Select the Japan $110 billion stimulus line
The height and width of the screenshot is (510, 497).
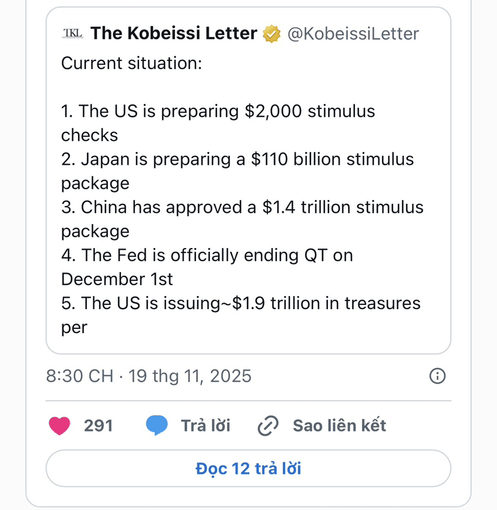(237, 159)
